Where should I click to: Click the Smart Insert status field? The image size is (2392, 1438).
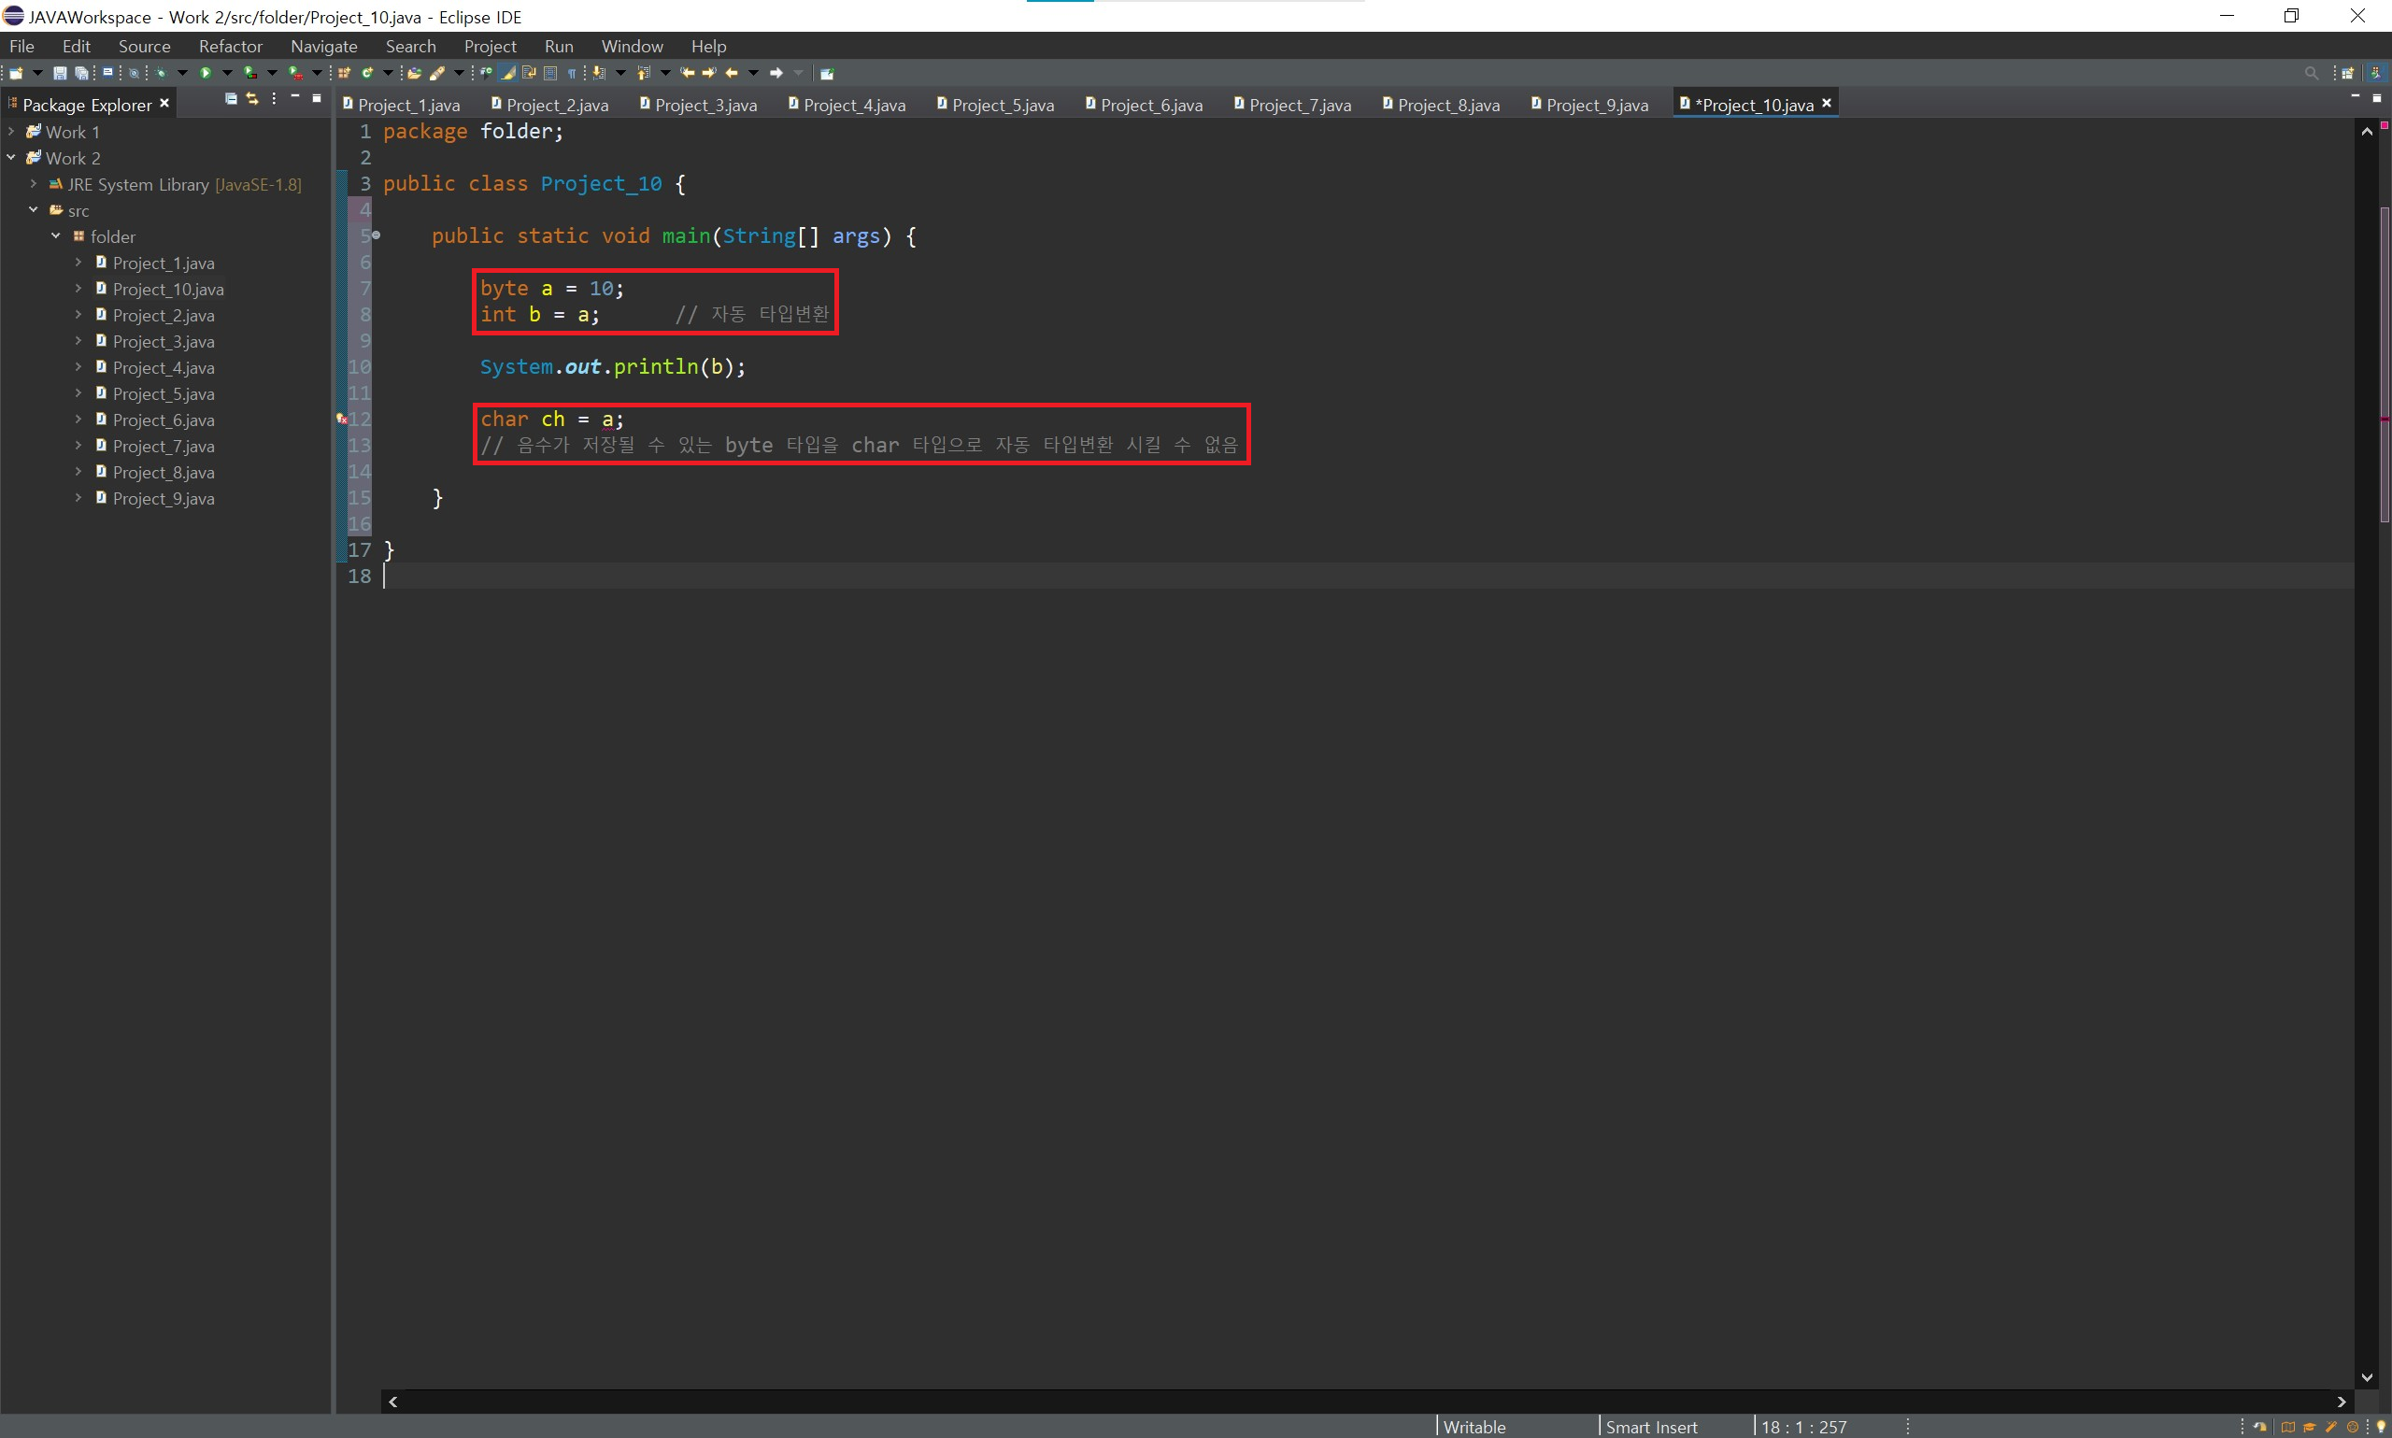coord(1651,1427)
